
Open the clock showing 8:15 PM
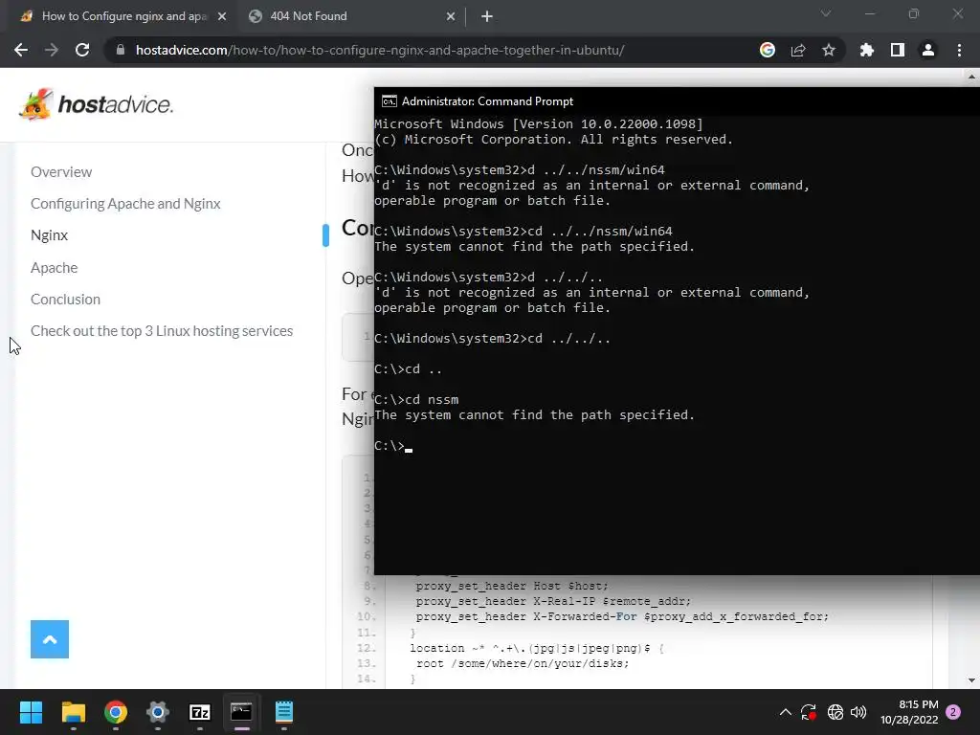[909, 712]
